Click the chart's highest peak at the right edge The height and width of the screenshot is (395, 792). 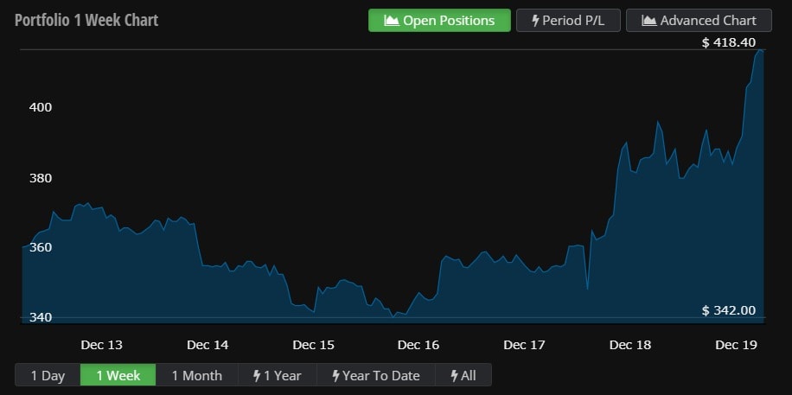click(760, 51)
